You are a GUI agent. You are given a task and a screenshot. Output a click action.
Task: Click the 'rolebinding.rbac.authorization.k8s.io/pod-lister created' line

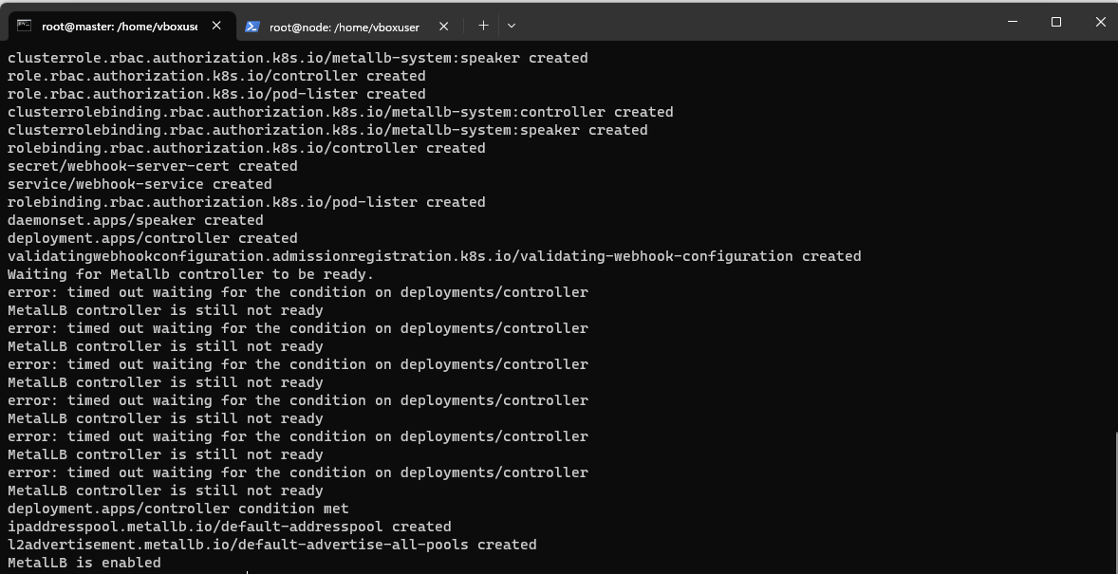click(247, 202)
